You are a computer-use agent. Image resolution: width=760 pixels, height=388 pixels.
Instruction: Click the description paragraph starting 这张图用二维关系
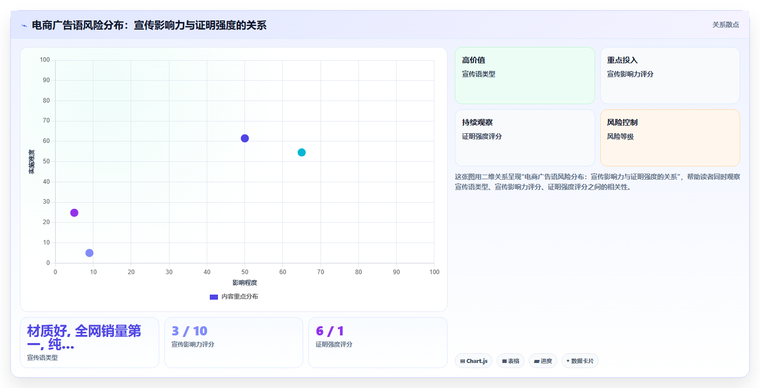point(597,182)
